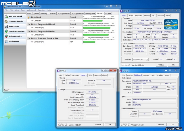Click the Core Speed 3920.40 MHz field
Image resolution: width=184 pixels, height=131 pixels.
click(139, 46)
